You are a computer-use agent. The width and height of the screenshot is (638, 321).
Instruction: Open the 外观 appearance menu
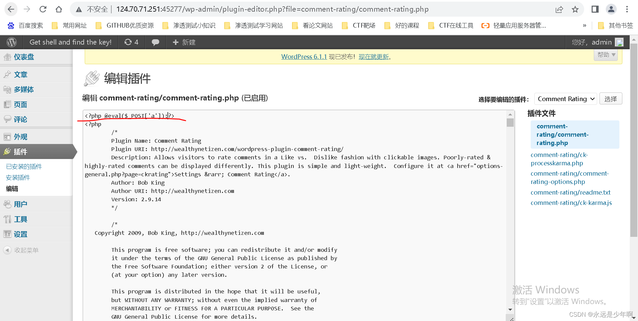click(x=21, y=137)
